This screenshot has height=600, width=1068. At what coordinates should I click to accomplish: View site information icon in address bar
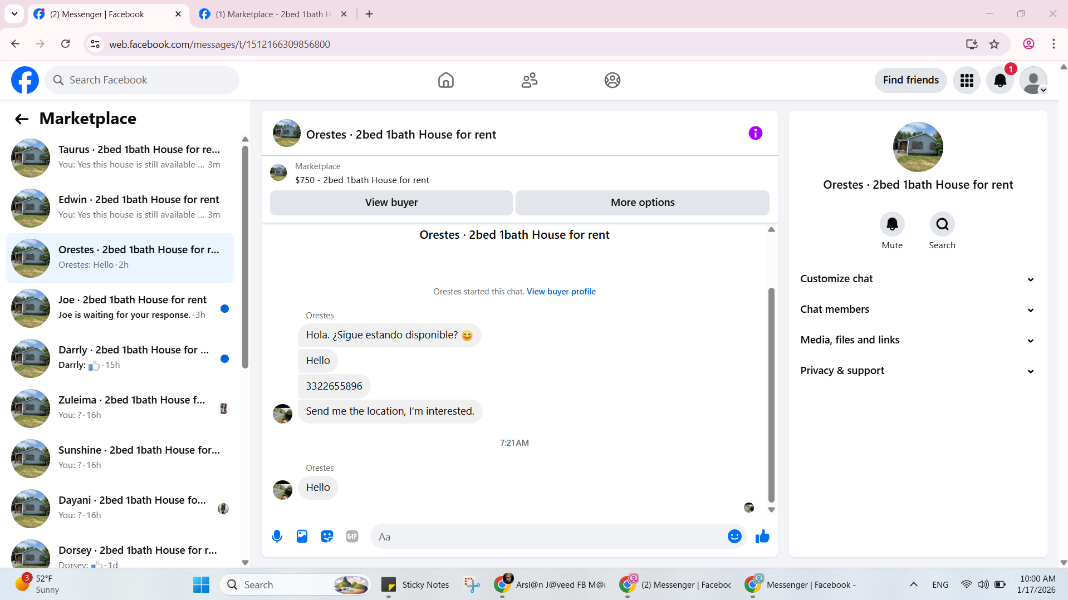(95, 44)
